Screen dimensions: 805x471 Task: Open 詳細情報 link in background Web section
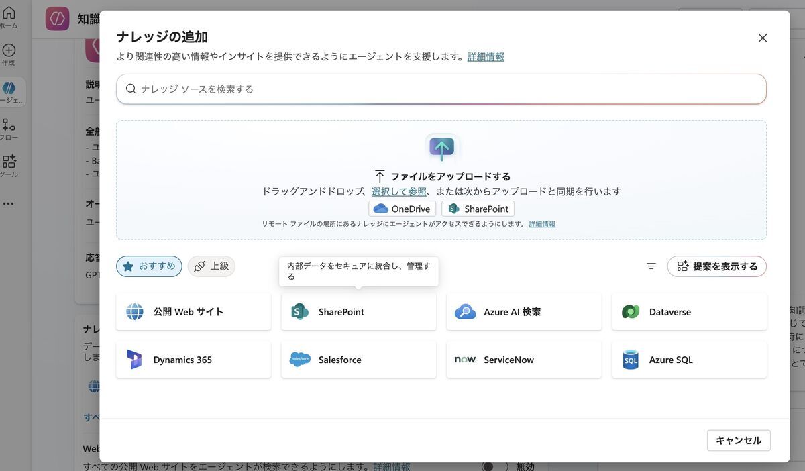392,466
